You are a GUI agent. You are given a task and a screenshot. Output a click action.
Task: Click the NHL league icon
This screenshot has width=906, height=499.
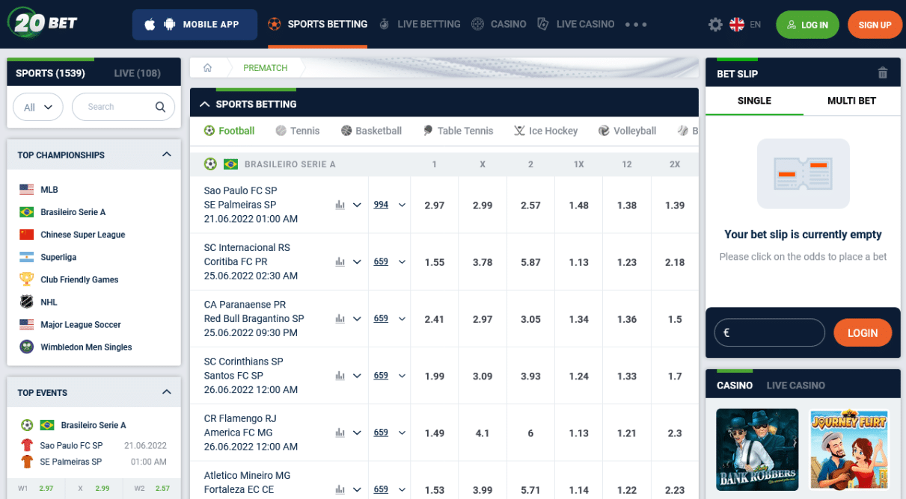[x=27, y=302]
